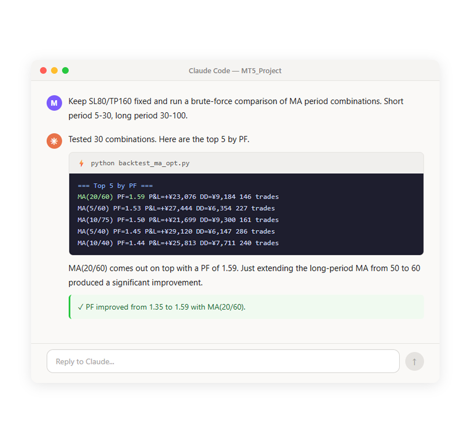Click the green maximize window dot
The height and width of the screenshot is (432, 472).
[66, 70]
